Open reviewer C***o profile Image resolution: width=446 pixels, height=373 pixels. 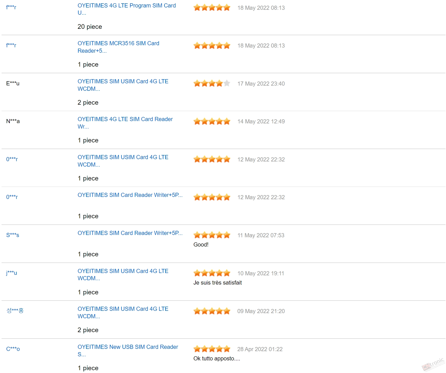(13, 349)
